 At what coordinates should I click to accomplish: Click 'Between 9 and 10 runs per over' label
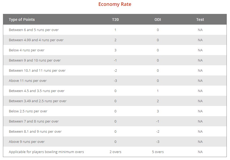point(35,60)
